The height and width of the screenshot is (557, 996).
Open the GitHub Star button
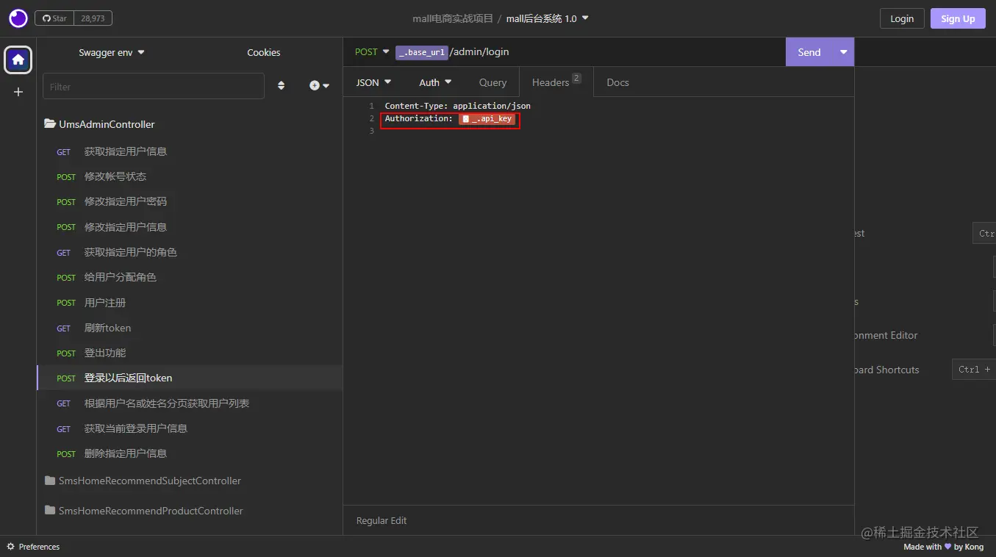tap(55, 18)
